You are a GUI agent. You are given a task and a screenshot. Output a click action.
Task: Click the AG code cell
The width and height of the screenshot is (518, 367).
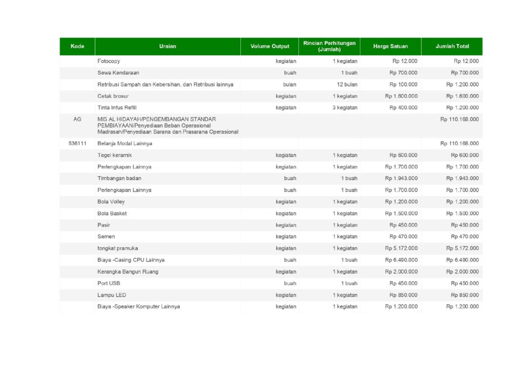[77, 119]
